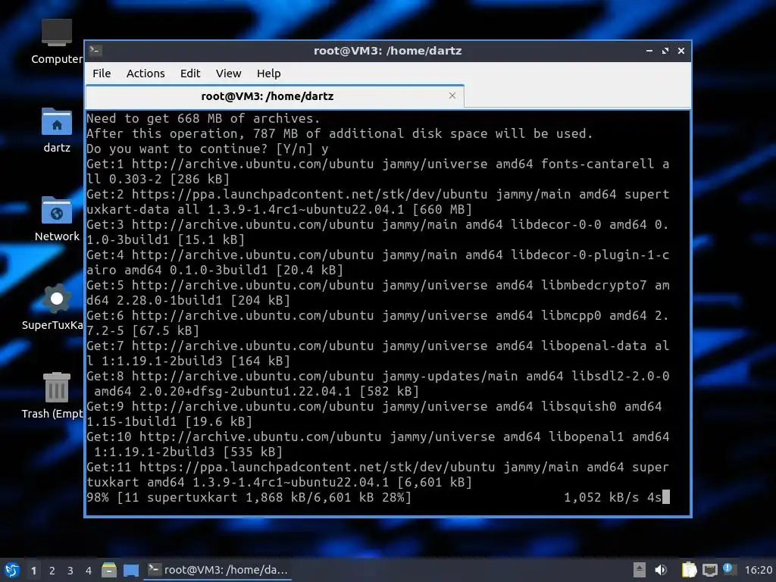Launch the file manager from the taskbar
This screenshot has height=582, width=776.
[x=109, y=570]
